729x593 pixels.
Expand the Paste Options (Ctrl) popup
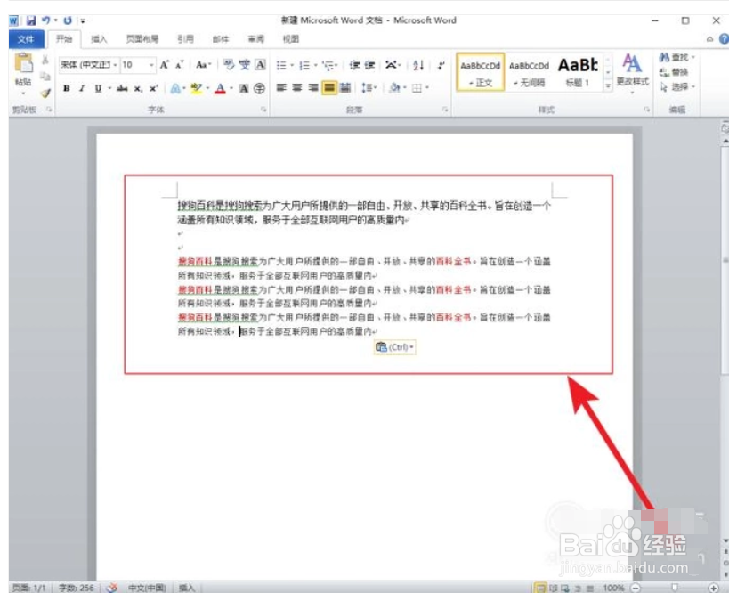coord(394,347)
